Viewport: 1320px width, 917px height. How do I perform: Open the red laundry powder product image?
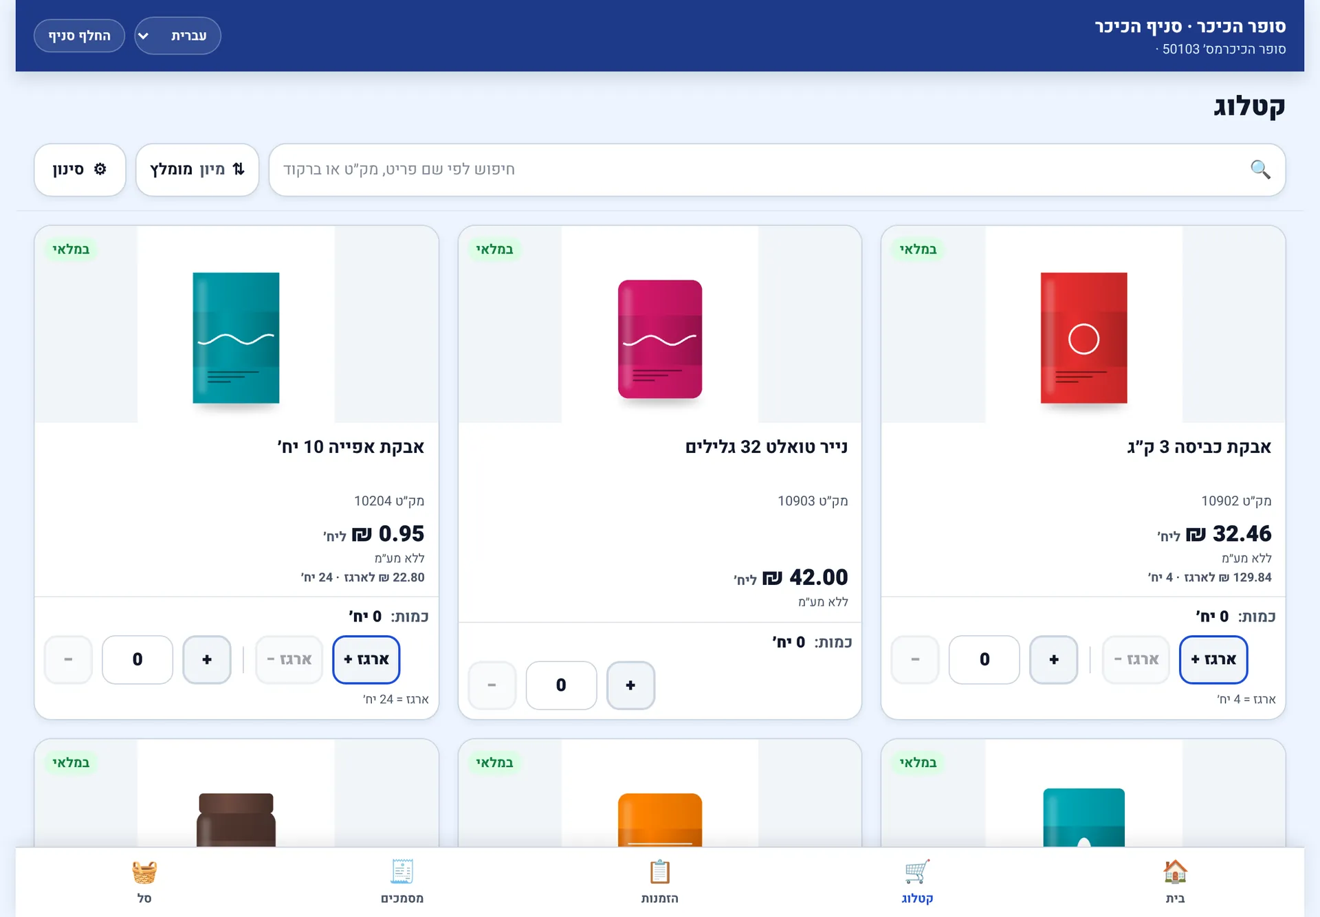pos(1083,324)
